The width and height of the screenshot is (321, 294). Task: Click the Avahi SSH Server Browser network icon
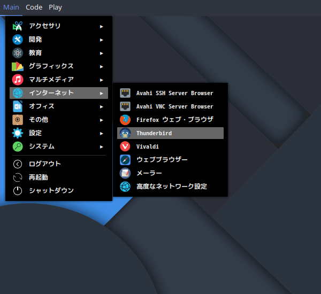click(125, 93)
